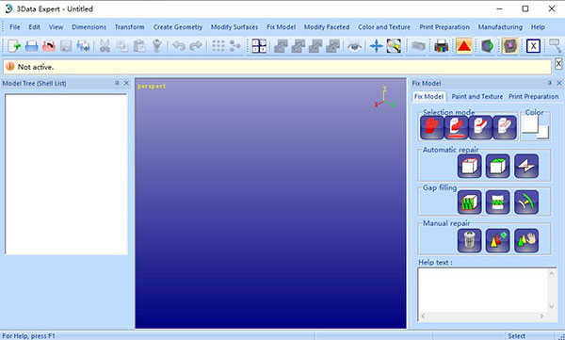This screenshot has width=565, height=340.
Task: Click the XYZ axis indicator in viewport
Action: coord(385,98)
